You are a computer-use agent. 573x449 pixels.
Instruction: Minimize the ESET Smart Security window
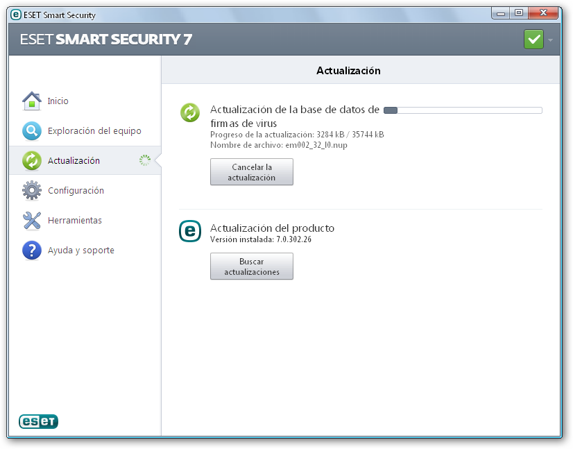[x=501, y=13]
